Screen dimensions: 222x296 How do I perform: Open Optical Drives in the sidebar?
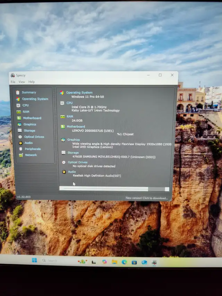(x=34, y=137)
